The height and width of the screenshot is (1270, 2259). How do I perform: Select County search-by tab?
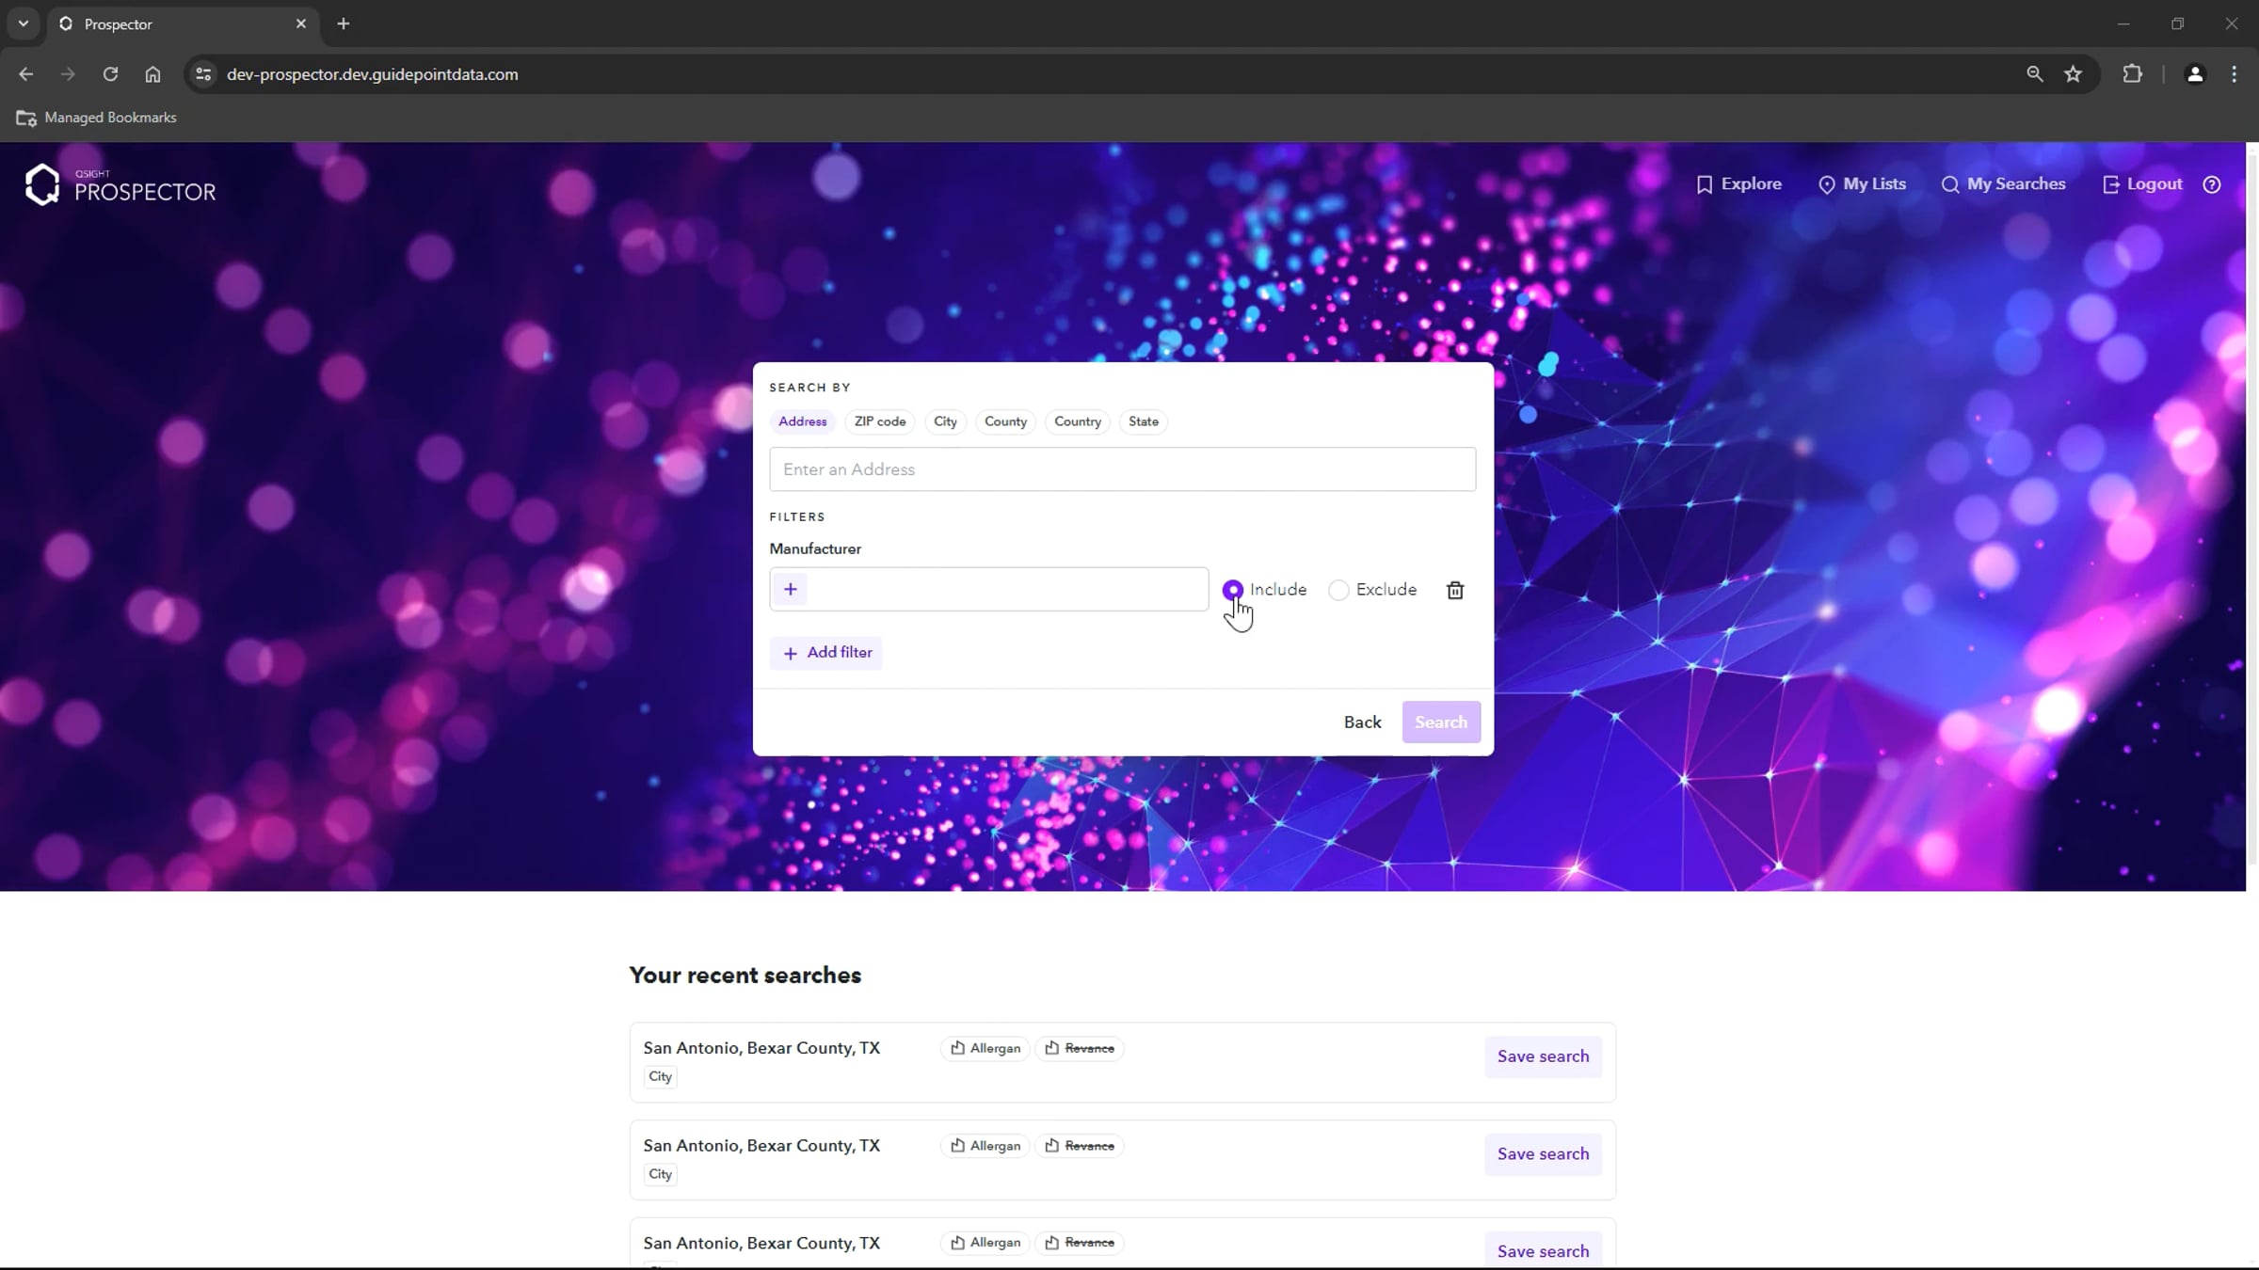(1005, 421)
